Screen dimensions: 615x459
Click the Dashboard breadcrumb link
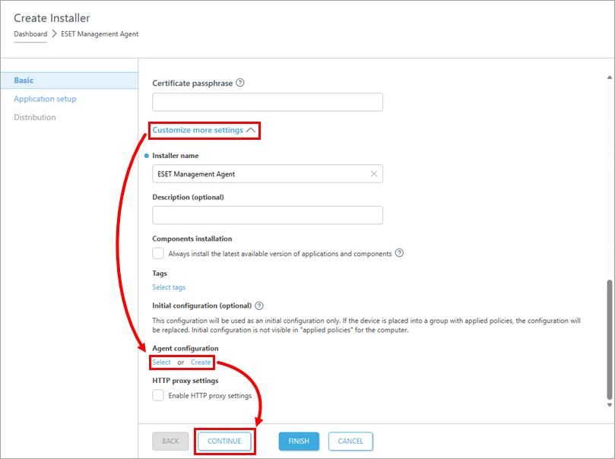(x=30, y=34)
